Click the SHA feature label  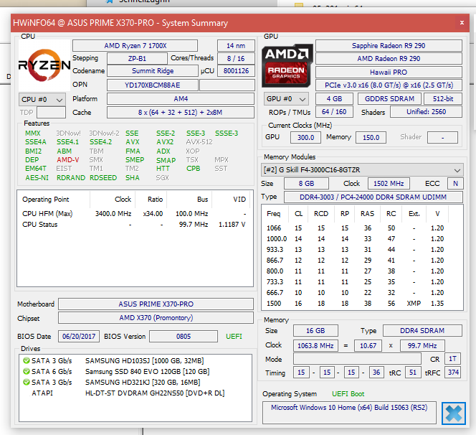(x=133, y=178)
